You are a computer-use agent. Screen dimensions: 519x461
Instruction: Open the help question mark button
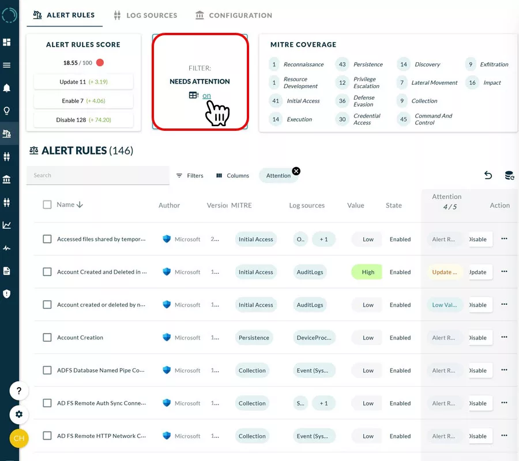coord(19,391)
